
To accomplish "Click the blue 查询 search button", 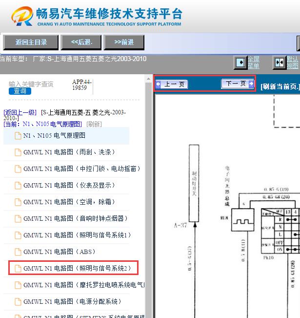I will pos(20,91).
